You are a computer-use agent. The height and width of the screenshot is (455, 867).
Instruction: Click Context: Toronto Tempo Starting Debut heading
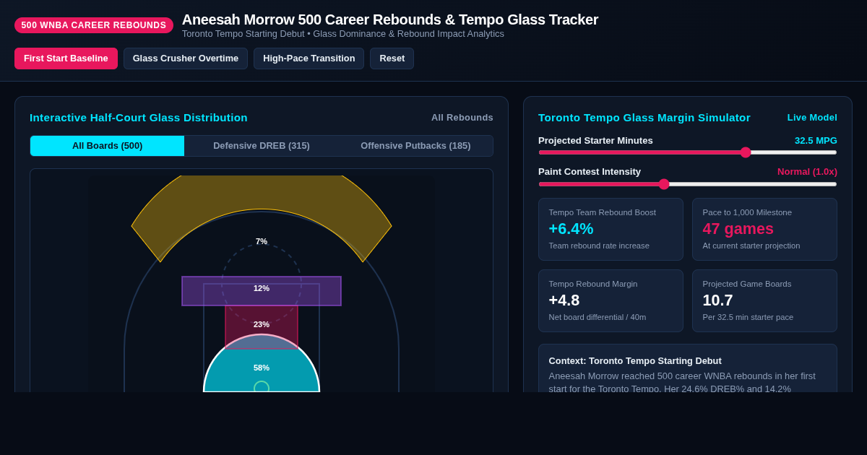point(635,361)
